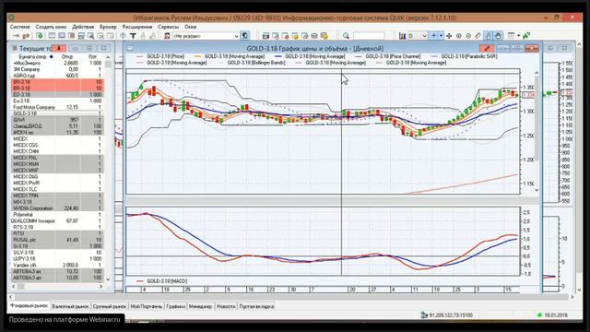Open the arrow next to layout icon
The height and width of the screenshot is (332, 590).
pyautogui.click(x=518, y=35)
